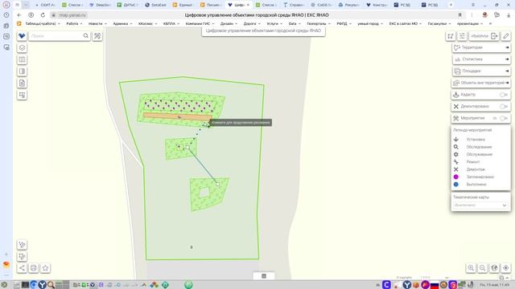Switch to the Письмо browser tab
515x289 pixels.
211,5
